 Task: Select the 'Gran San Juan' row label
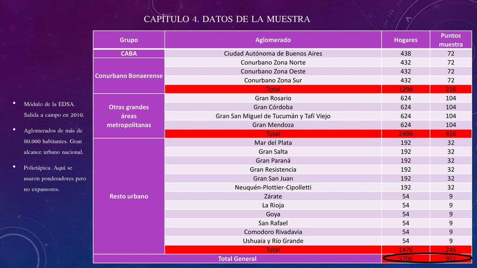pos(273,178)
